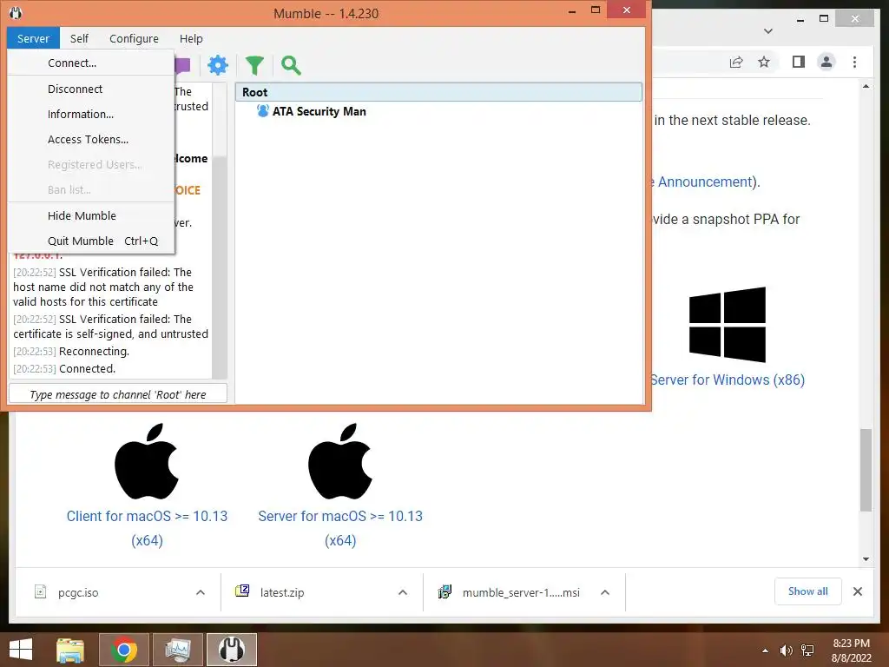Open Information... from Server menu
This screenshot has width=889, height=667.
pyautogui.click(x=90, y=114)
